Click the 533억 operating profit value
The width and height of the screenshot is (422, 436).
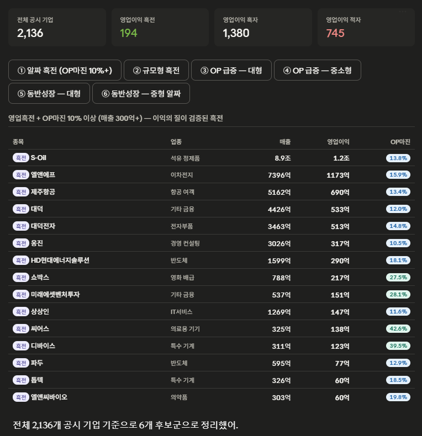[x=340, y=209]
